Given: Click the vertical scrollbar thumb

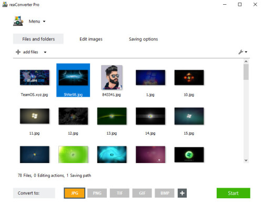Looking at the screenshot, I should (246, 72).
